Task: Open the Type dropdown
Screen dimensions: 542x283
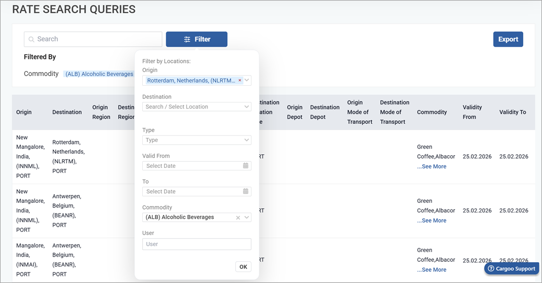Action: [x=197, y=140]
